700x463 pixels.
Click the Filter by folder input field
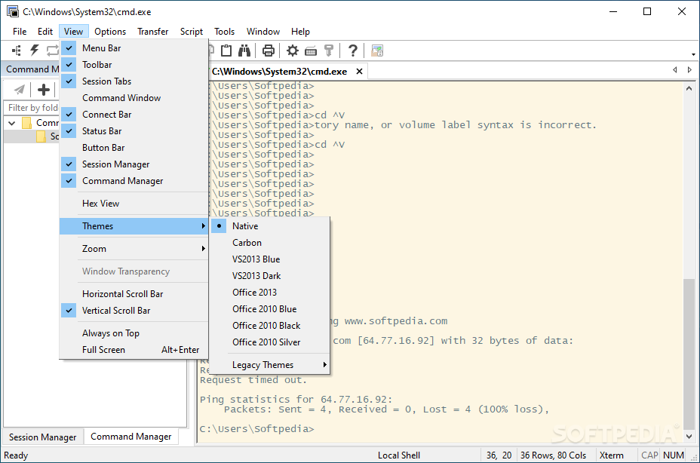click(32, 108)
